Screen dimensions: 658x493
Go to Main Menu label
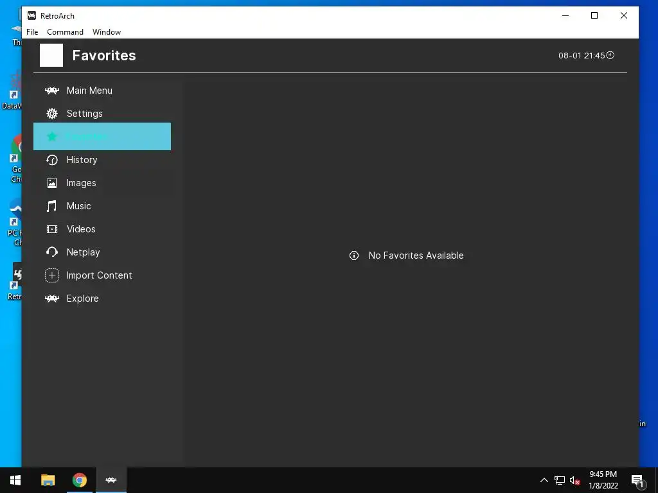pyautogui.click(x=89, y=91)
